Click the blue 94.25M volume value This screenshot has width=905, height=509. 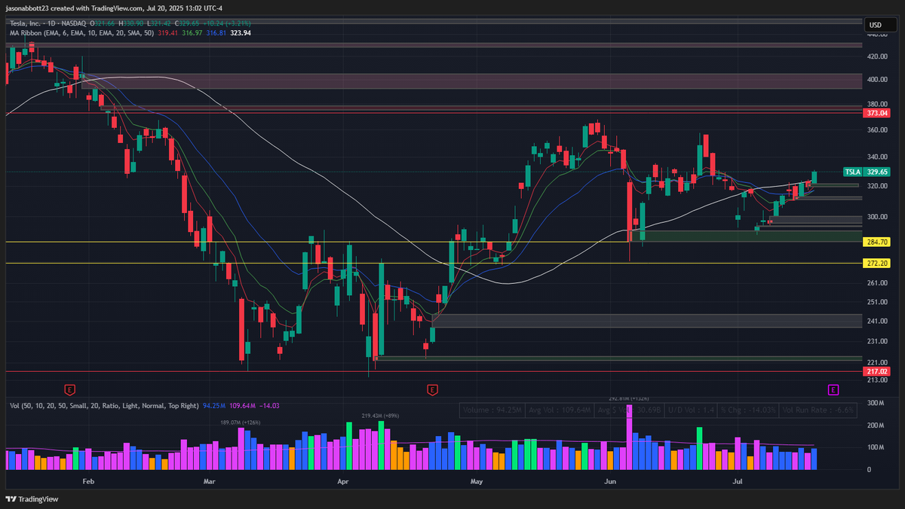(214, 406)
